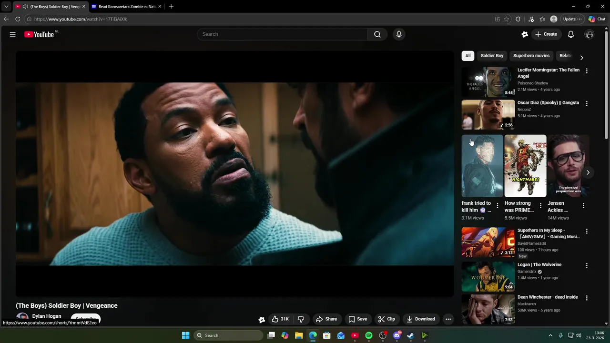Open File Explorer from the taskbar

pos(299,335)
